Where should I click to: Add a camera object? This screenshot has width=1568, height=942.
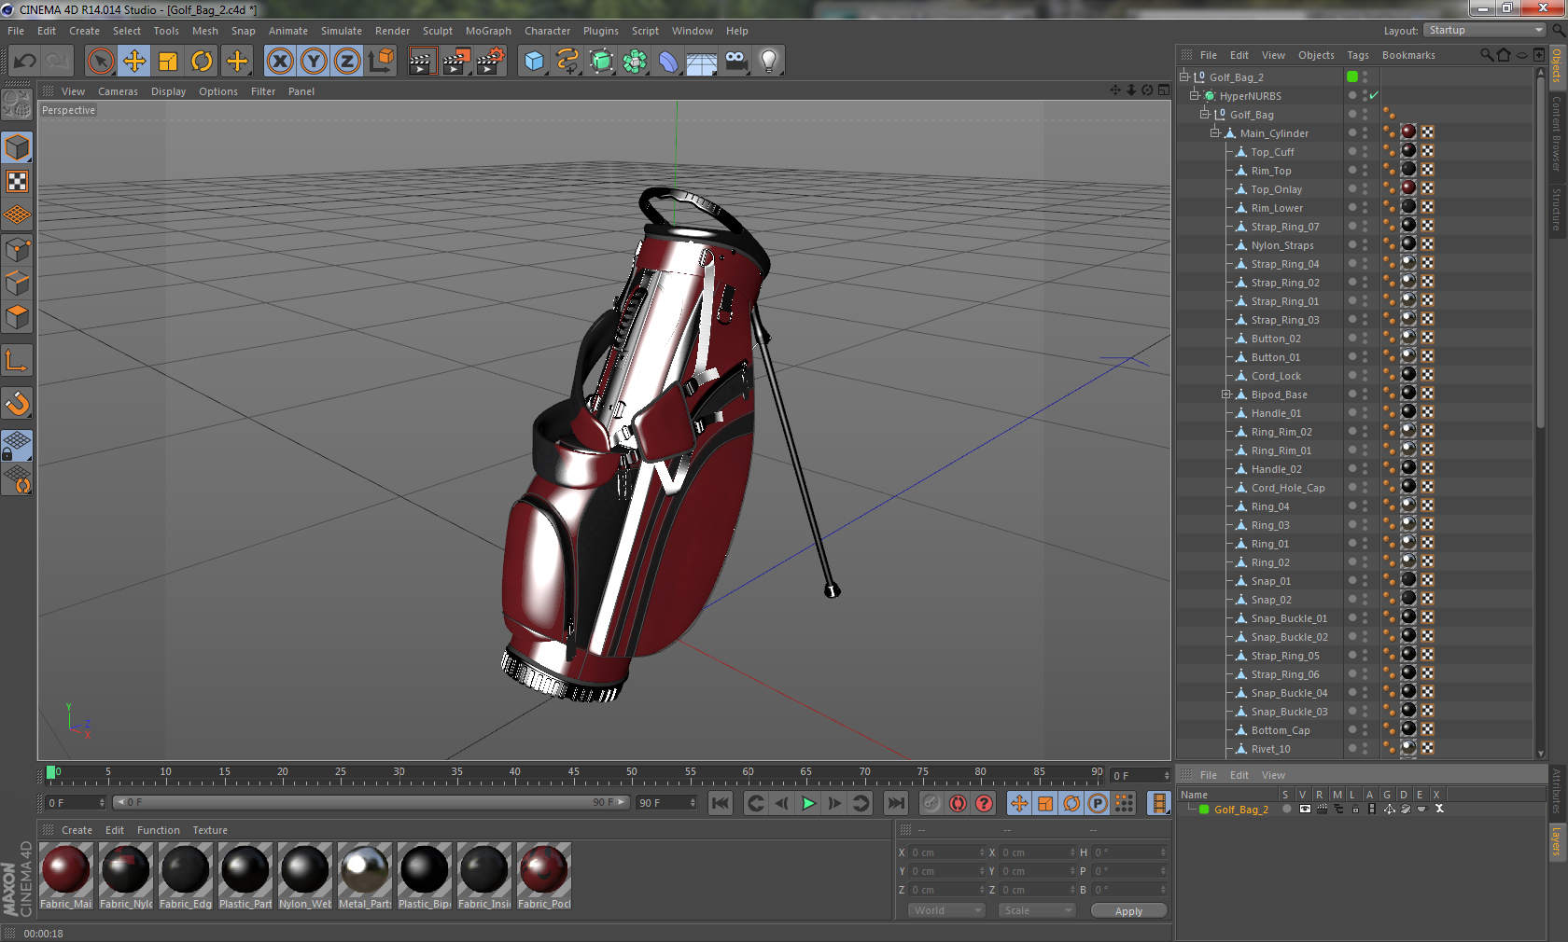(x=735, y=62)
